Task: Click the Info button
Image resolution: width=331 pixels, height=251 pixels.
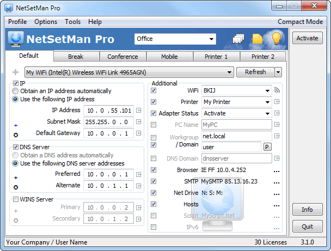Action: [308, 210]
